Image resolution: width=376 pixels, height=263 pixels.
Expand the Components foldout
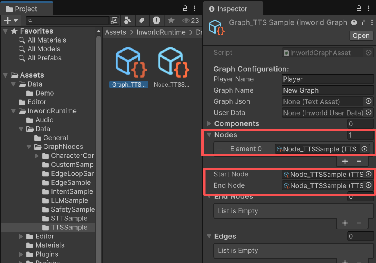click(209, 123)
